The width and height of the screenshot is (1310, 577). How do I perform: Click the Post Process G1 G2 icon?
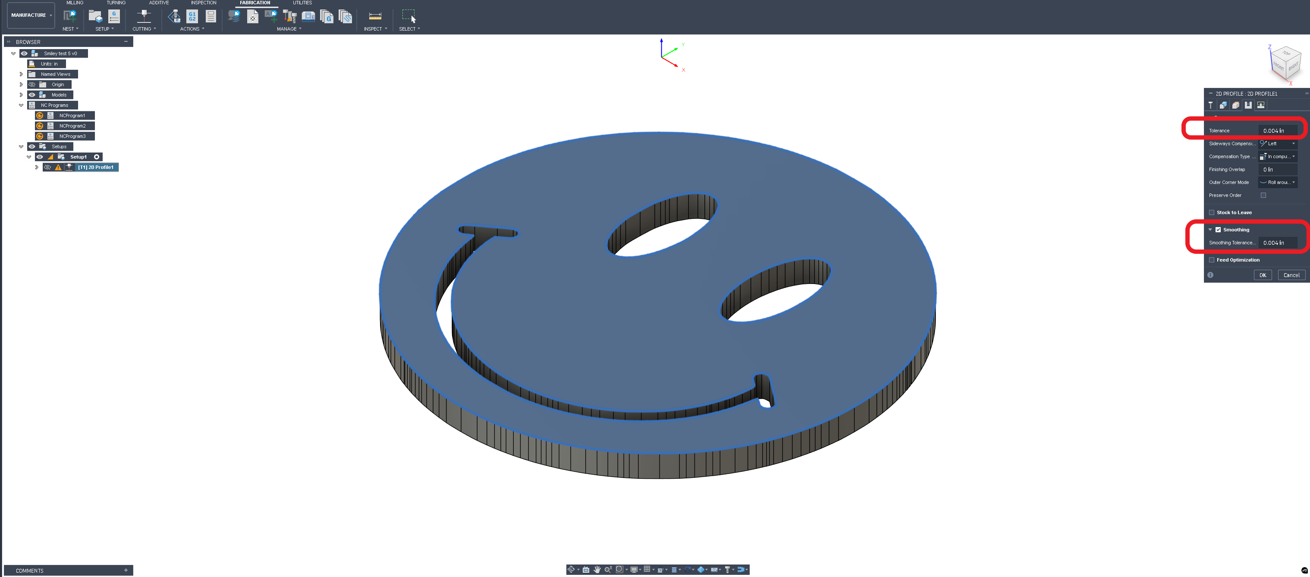192,16
